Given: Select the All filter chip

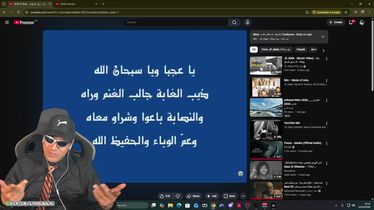Looking at the screenshot, I should 254,50.
